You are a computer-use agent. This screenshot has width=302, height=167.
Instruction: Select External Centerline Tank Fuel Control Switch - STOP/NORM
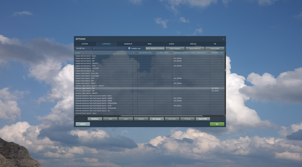tap(149, 108)
